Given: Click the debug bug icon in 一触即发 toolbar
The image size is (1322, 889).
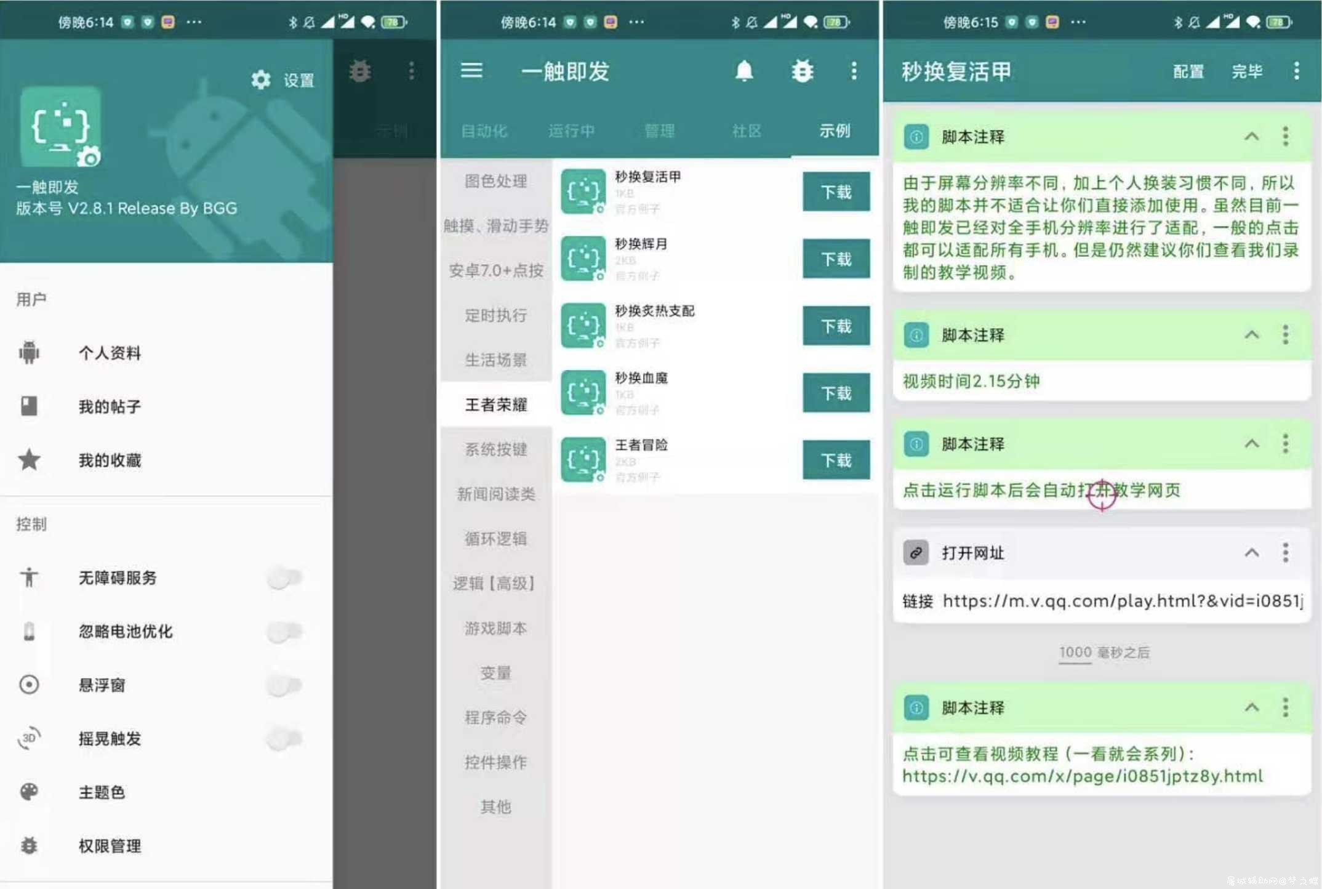Looking at the screenshot, I should (803, 71).
